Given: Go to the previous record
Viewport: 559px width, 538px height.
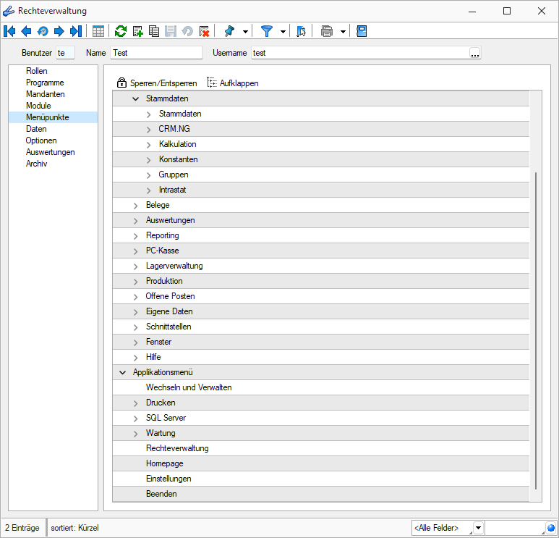Looking at the screenshot, I should (26, 31).
